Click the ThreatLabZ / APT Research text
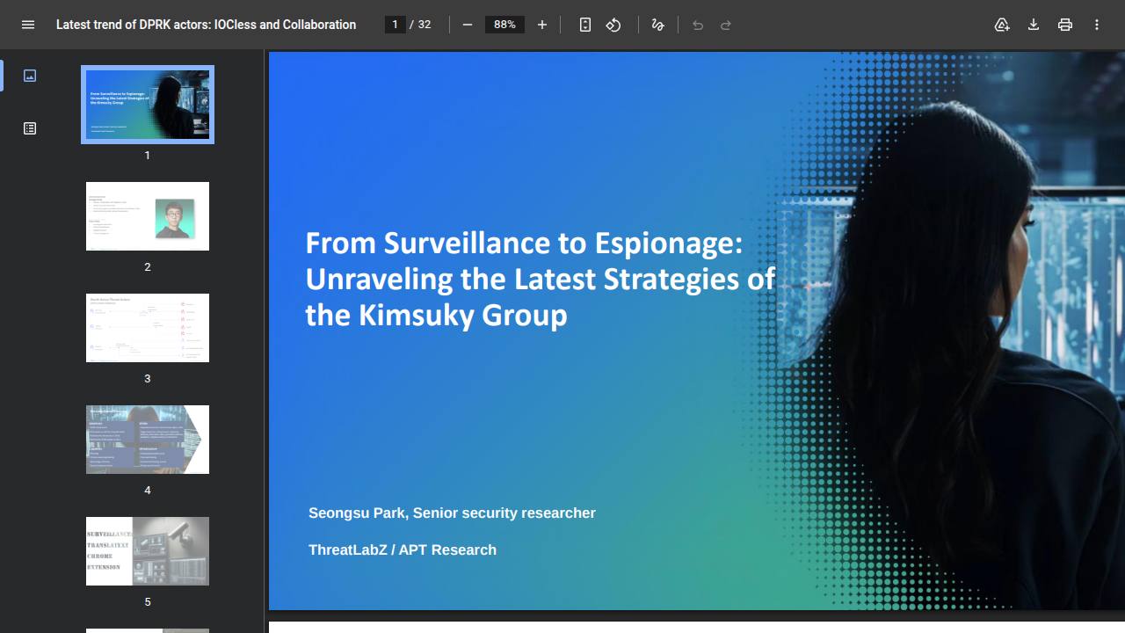This screenshot has height=633, width=1125. click(403, 549)
